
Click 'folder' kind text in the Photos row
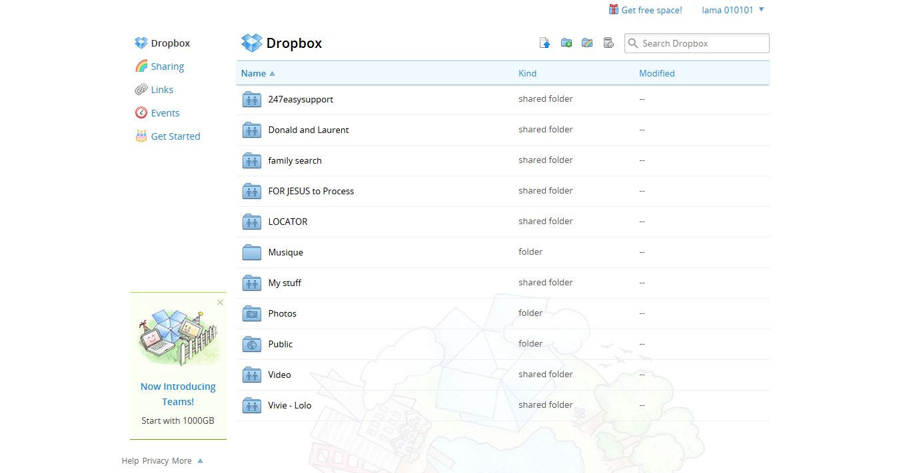pyautogui.click(x=530, y=313)
